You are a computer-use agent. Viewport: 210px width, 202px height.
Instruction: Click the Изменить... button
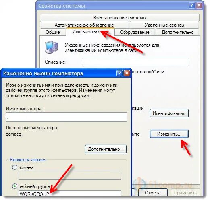tap(169, 134)
